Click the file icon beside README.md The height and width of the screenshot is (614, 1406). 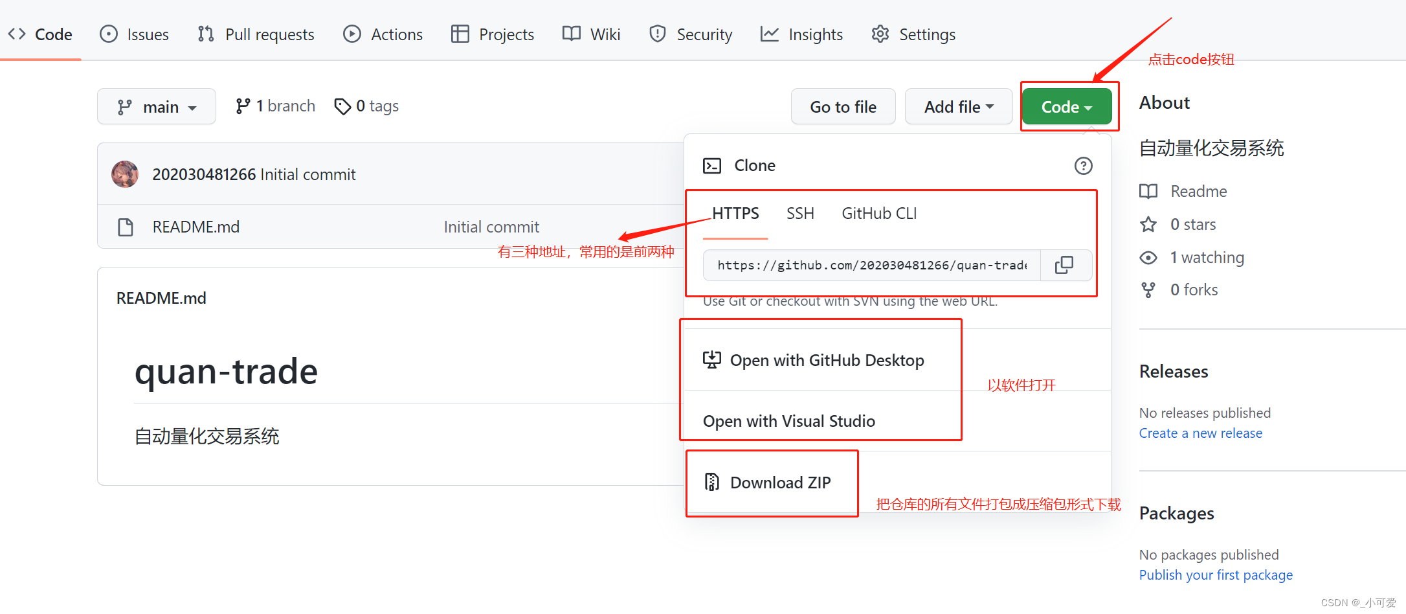point(126,227)
